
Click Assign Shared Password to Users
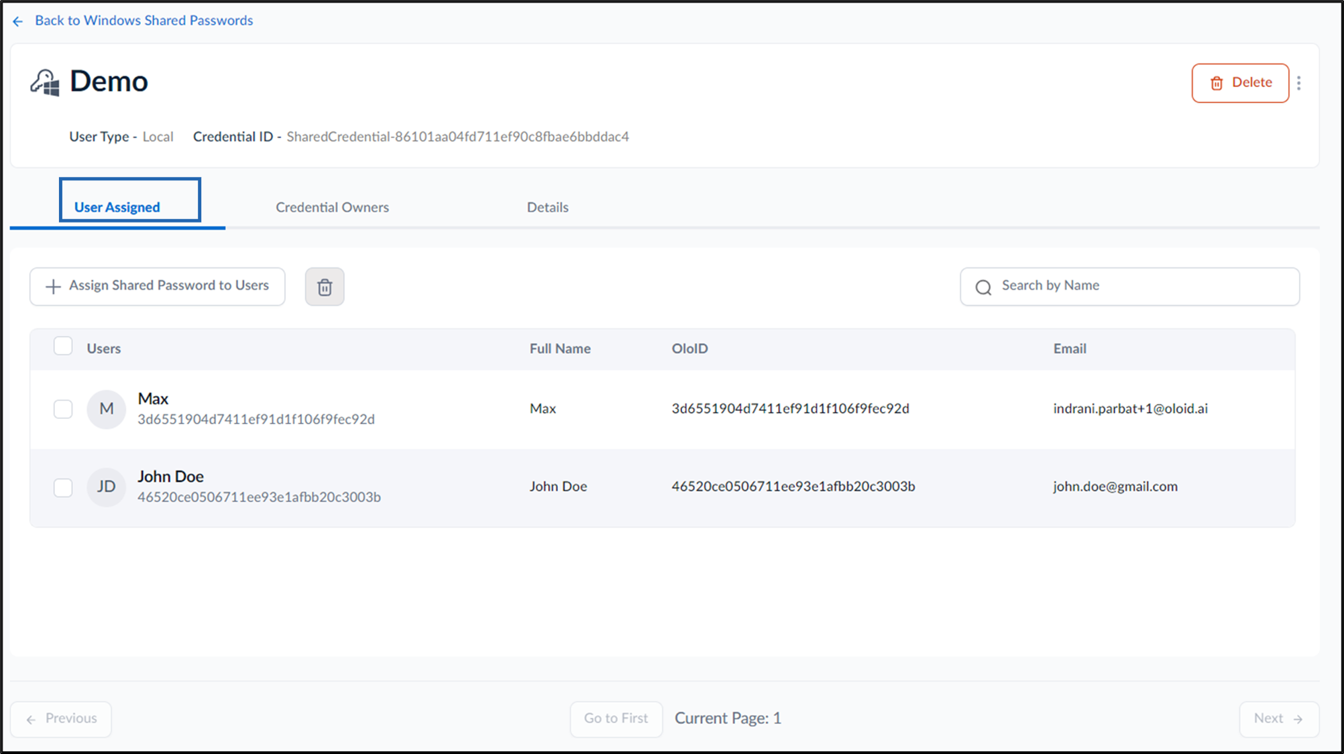click(x=158, y=287)
